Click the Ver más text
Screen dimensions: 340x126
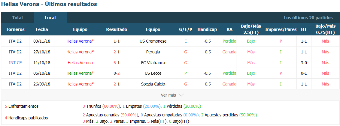coord(168,95)
